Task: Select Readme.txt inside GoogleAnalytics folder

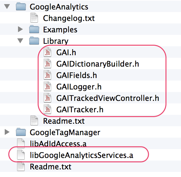Action: click(64, 121)
